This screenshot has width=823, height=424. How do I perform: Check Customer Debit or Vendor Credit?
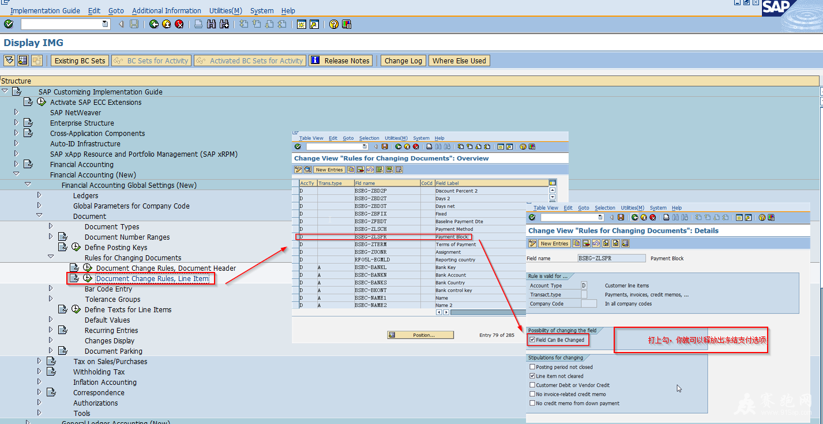tap(532, 385)
